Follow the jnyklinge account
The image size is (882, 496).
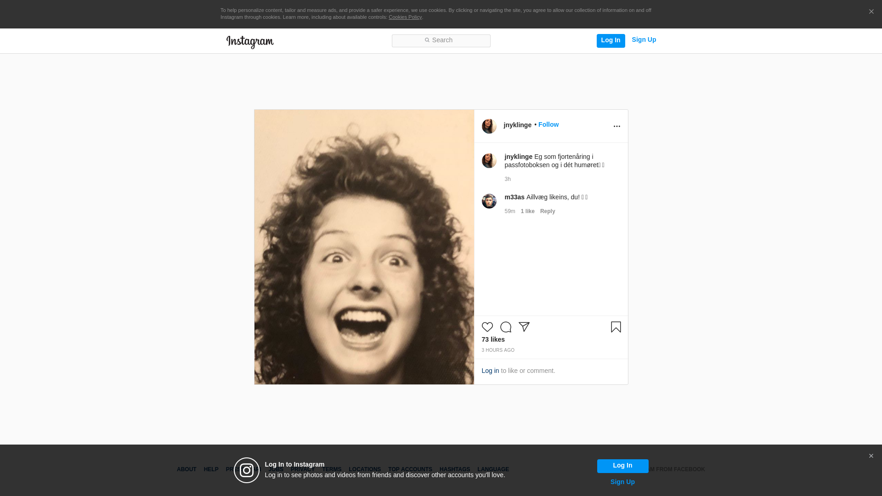coord(548,124)
